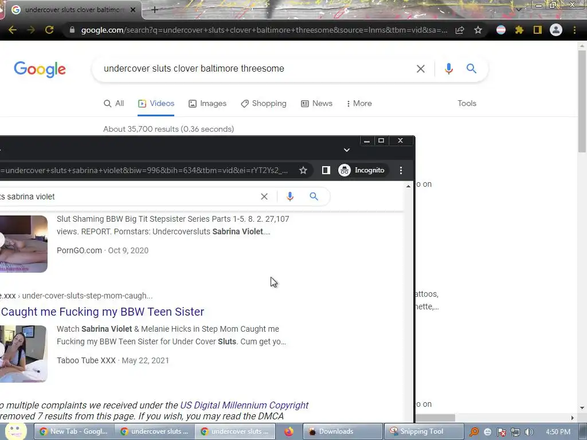The height and width of the screenshot is (440, 587).
Task: Clear the main Google search box
Action: pos(421,69)
